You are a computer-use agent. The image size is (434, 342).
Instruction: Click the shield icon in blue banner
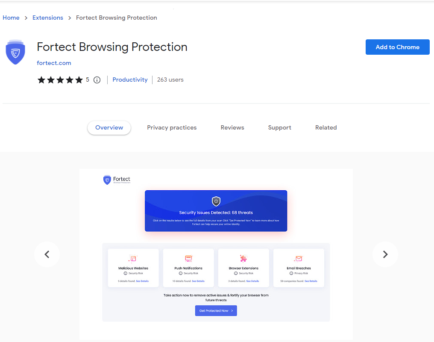click(216, 201)
